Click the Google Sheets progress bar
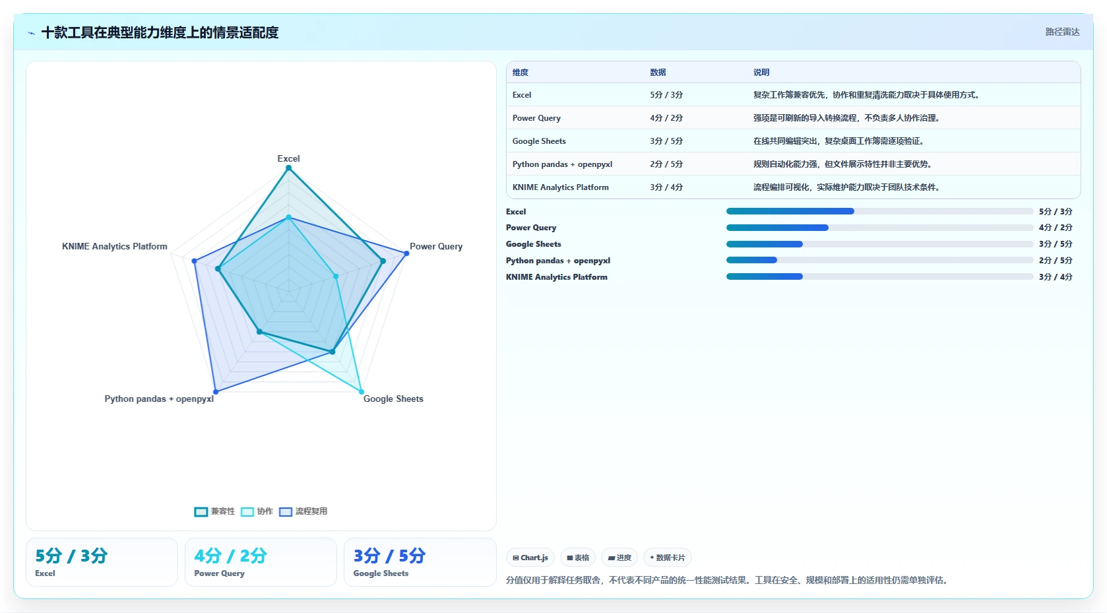The width and height of the screenshot is (1107, 613). click(879, 244)
